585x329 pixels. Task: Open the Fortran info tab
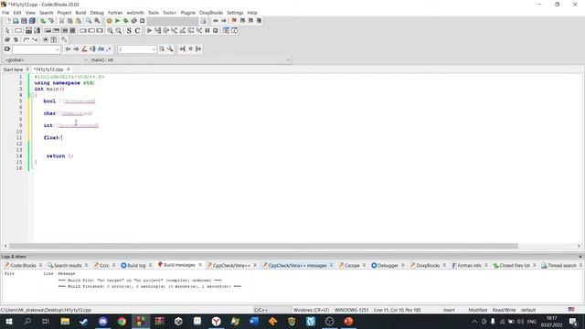pos(469,266)
